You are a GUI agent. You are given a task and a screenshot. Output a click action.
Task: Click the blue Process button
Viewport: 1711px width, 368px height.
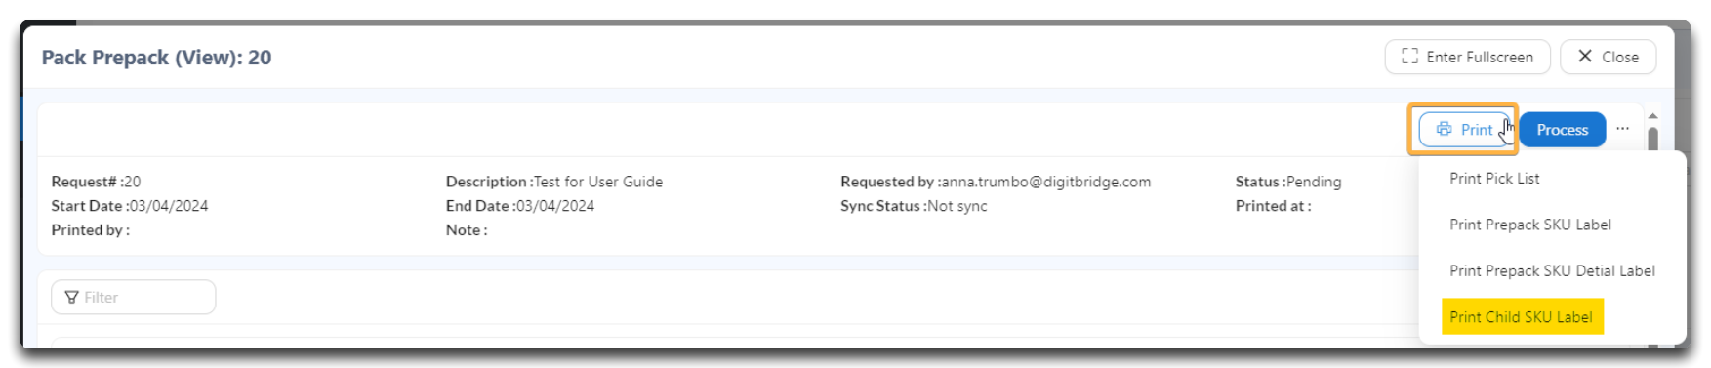[1562, 130]
